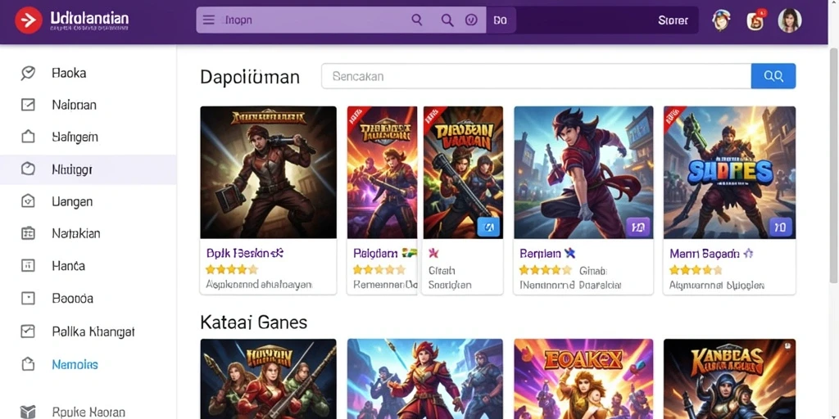
Task: Click the Palika Khangat sidebar label
Action: (x=93, y=332)
